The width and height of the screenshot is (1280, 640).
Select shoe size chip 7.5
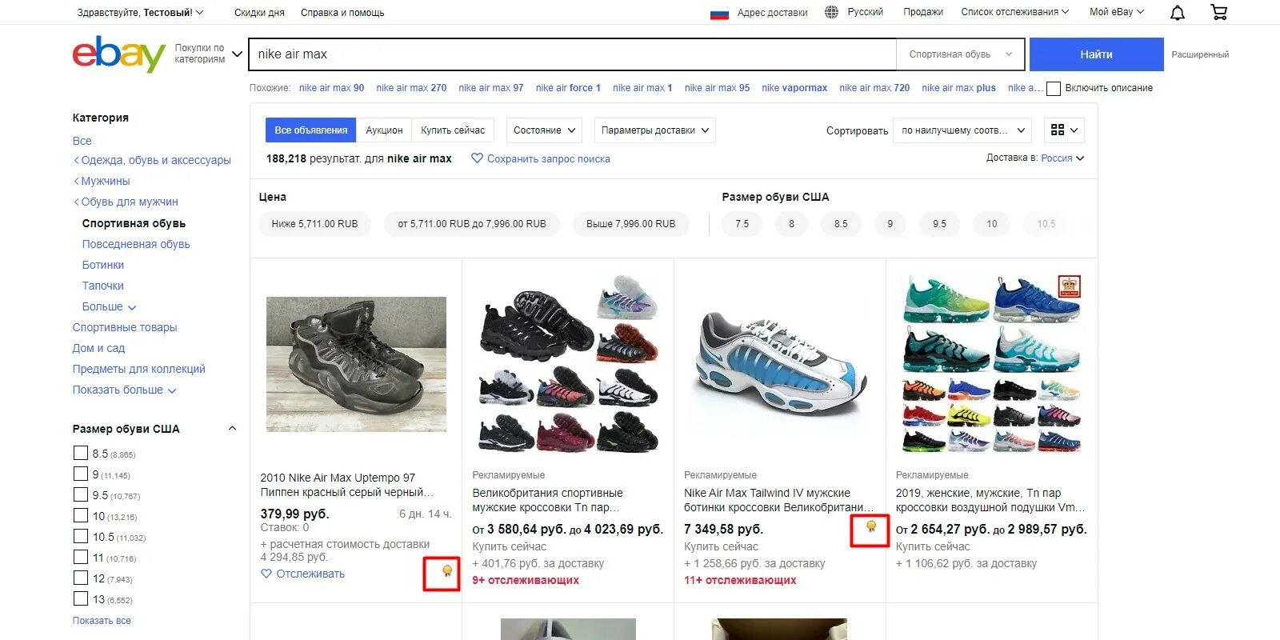coord(742,224)
